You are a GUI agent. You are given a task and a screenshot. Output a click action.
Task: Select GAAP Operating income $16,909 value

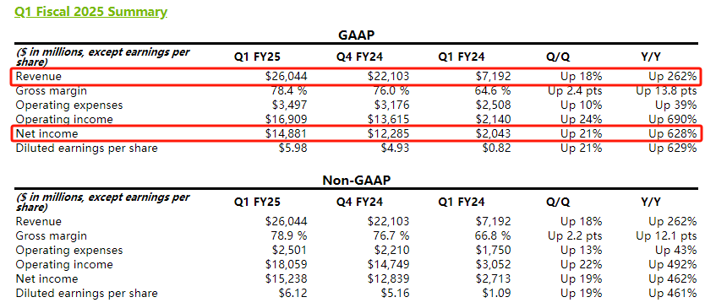pos(287,120)
